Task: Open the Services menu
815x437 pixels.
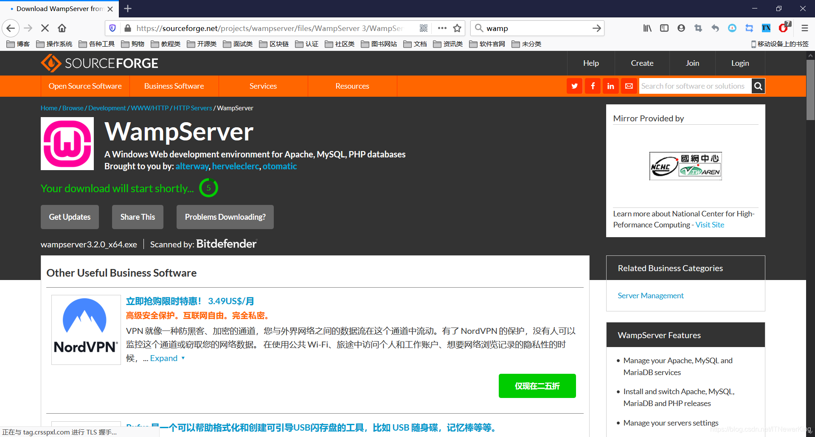Action: [263, 86]
